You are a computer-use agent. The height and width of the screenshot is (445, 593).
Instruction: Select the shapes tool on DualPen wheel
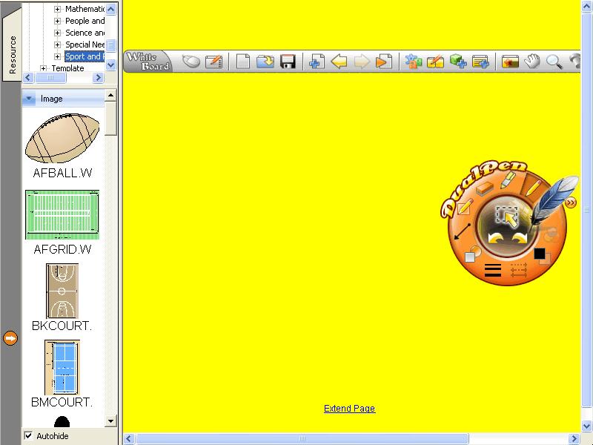472,254
